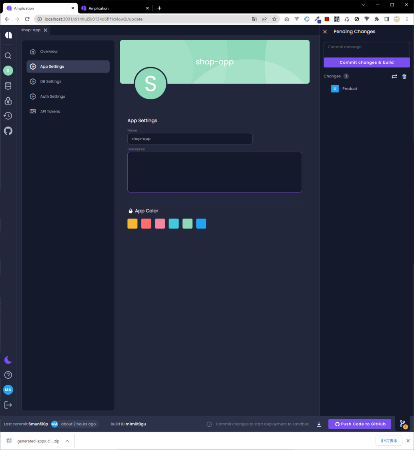
Task: Click the Amplication logo in the sidebar
Action: [x=8, y=35]
